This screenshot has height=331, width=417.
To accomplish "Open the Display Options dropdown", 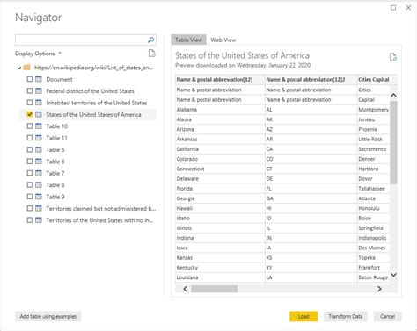I will coord(38,54).
